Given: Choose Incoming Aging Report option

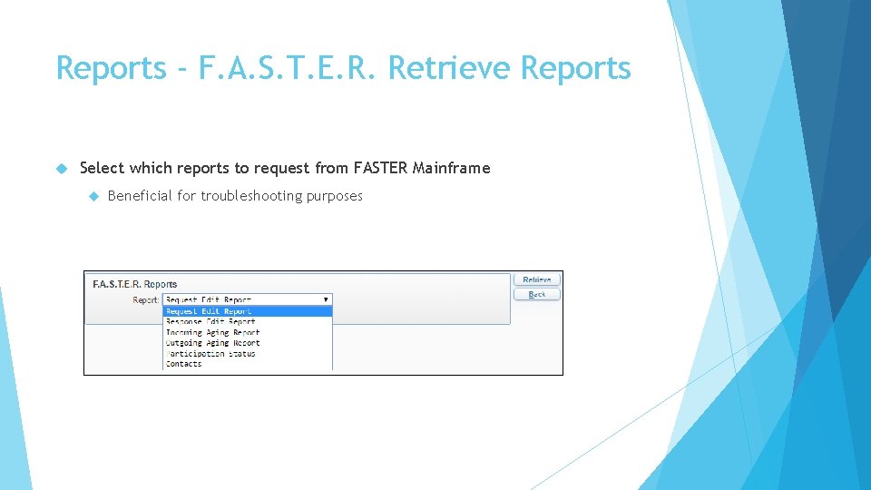Looking at the screenshot, I should point(247,332).
